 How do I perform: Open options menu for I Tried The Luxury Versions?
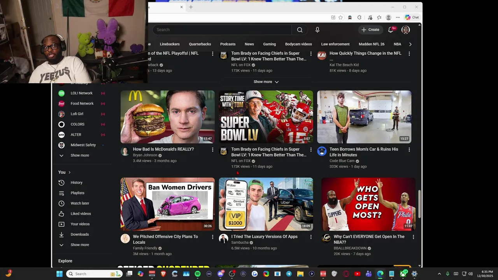(310, 237)
